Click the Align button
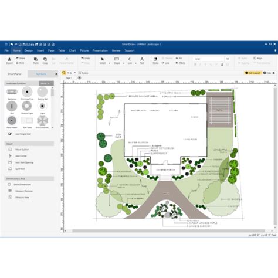The image size is (278, 278). [257, 58]
